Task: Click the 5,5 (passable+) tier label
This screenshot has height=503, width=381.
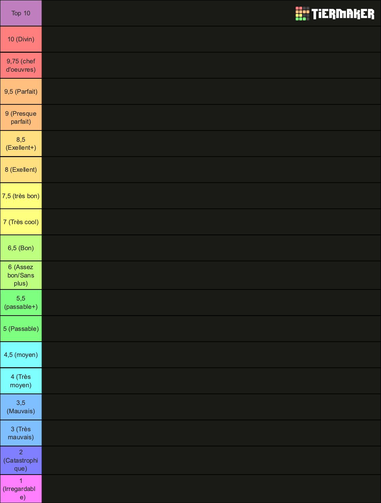Action: click(21, 303)
